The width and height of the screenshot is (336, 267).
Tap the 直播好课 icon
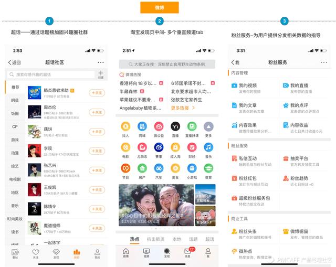[x=192, y=126]
